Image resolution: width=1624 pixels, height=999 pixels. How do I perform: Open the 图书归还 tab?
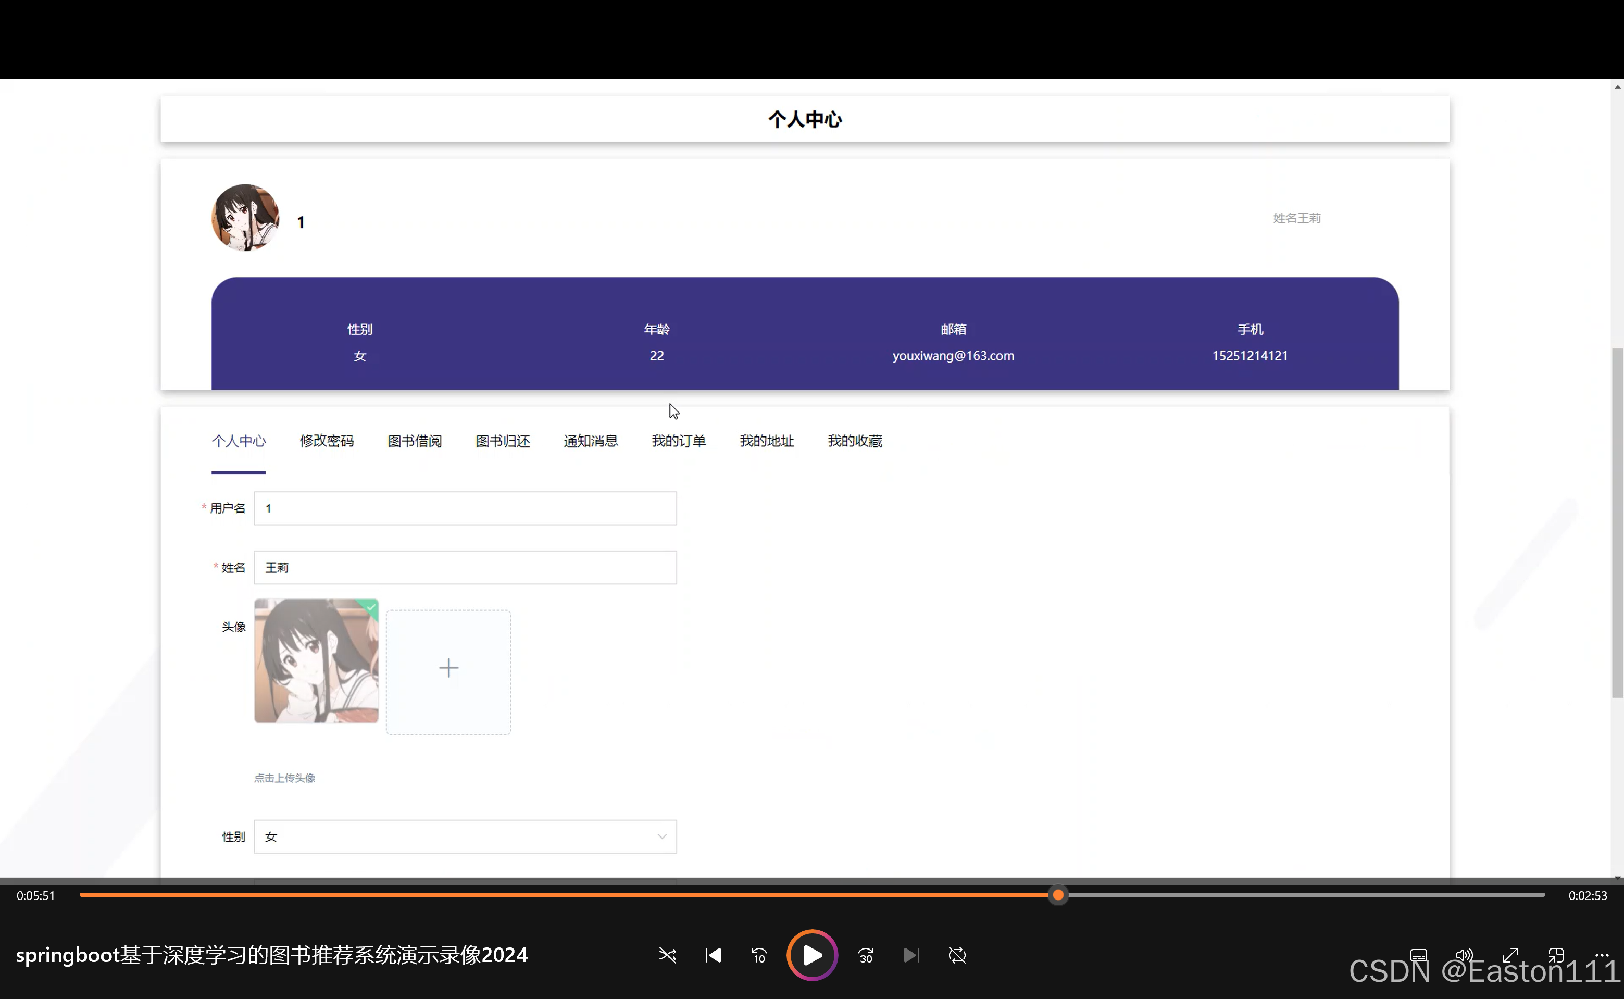point(503,441)
